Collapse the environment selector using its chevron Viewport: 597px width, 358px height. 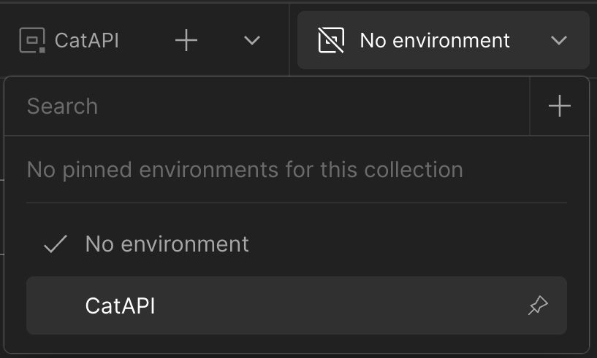(559, 40)
